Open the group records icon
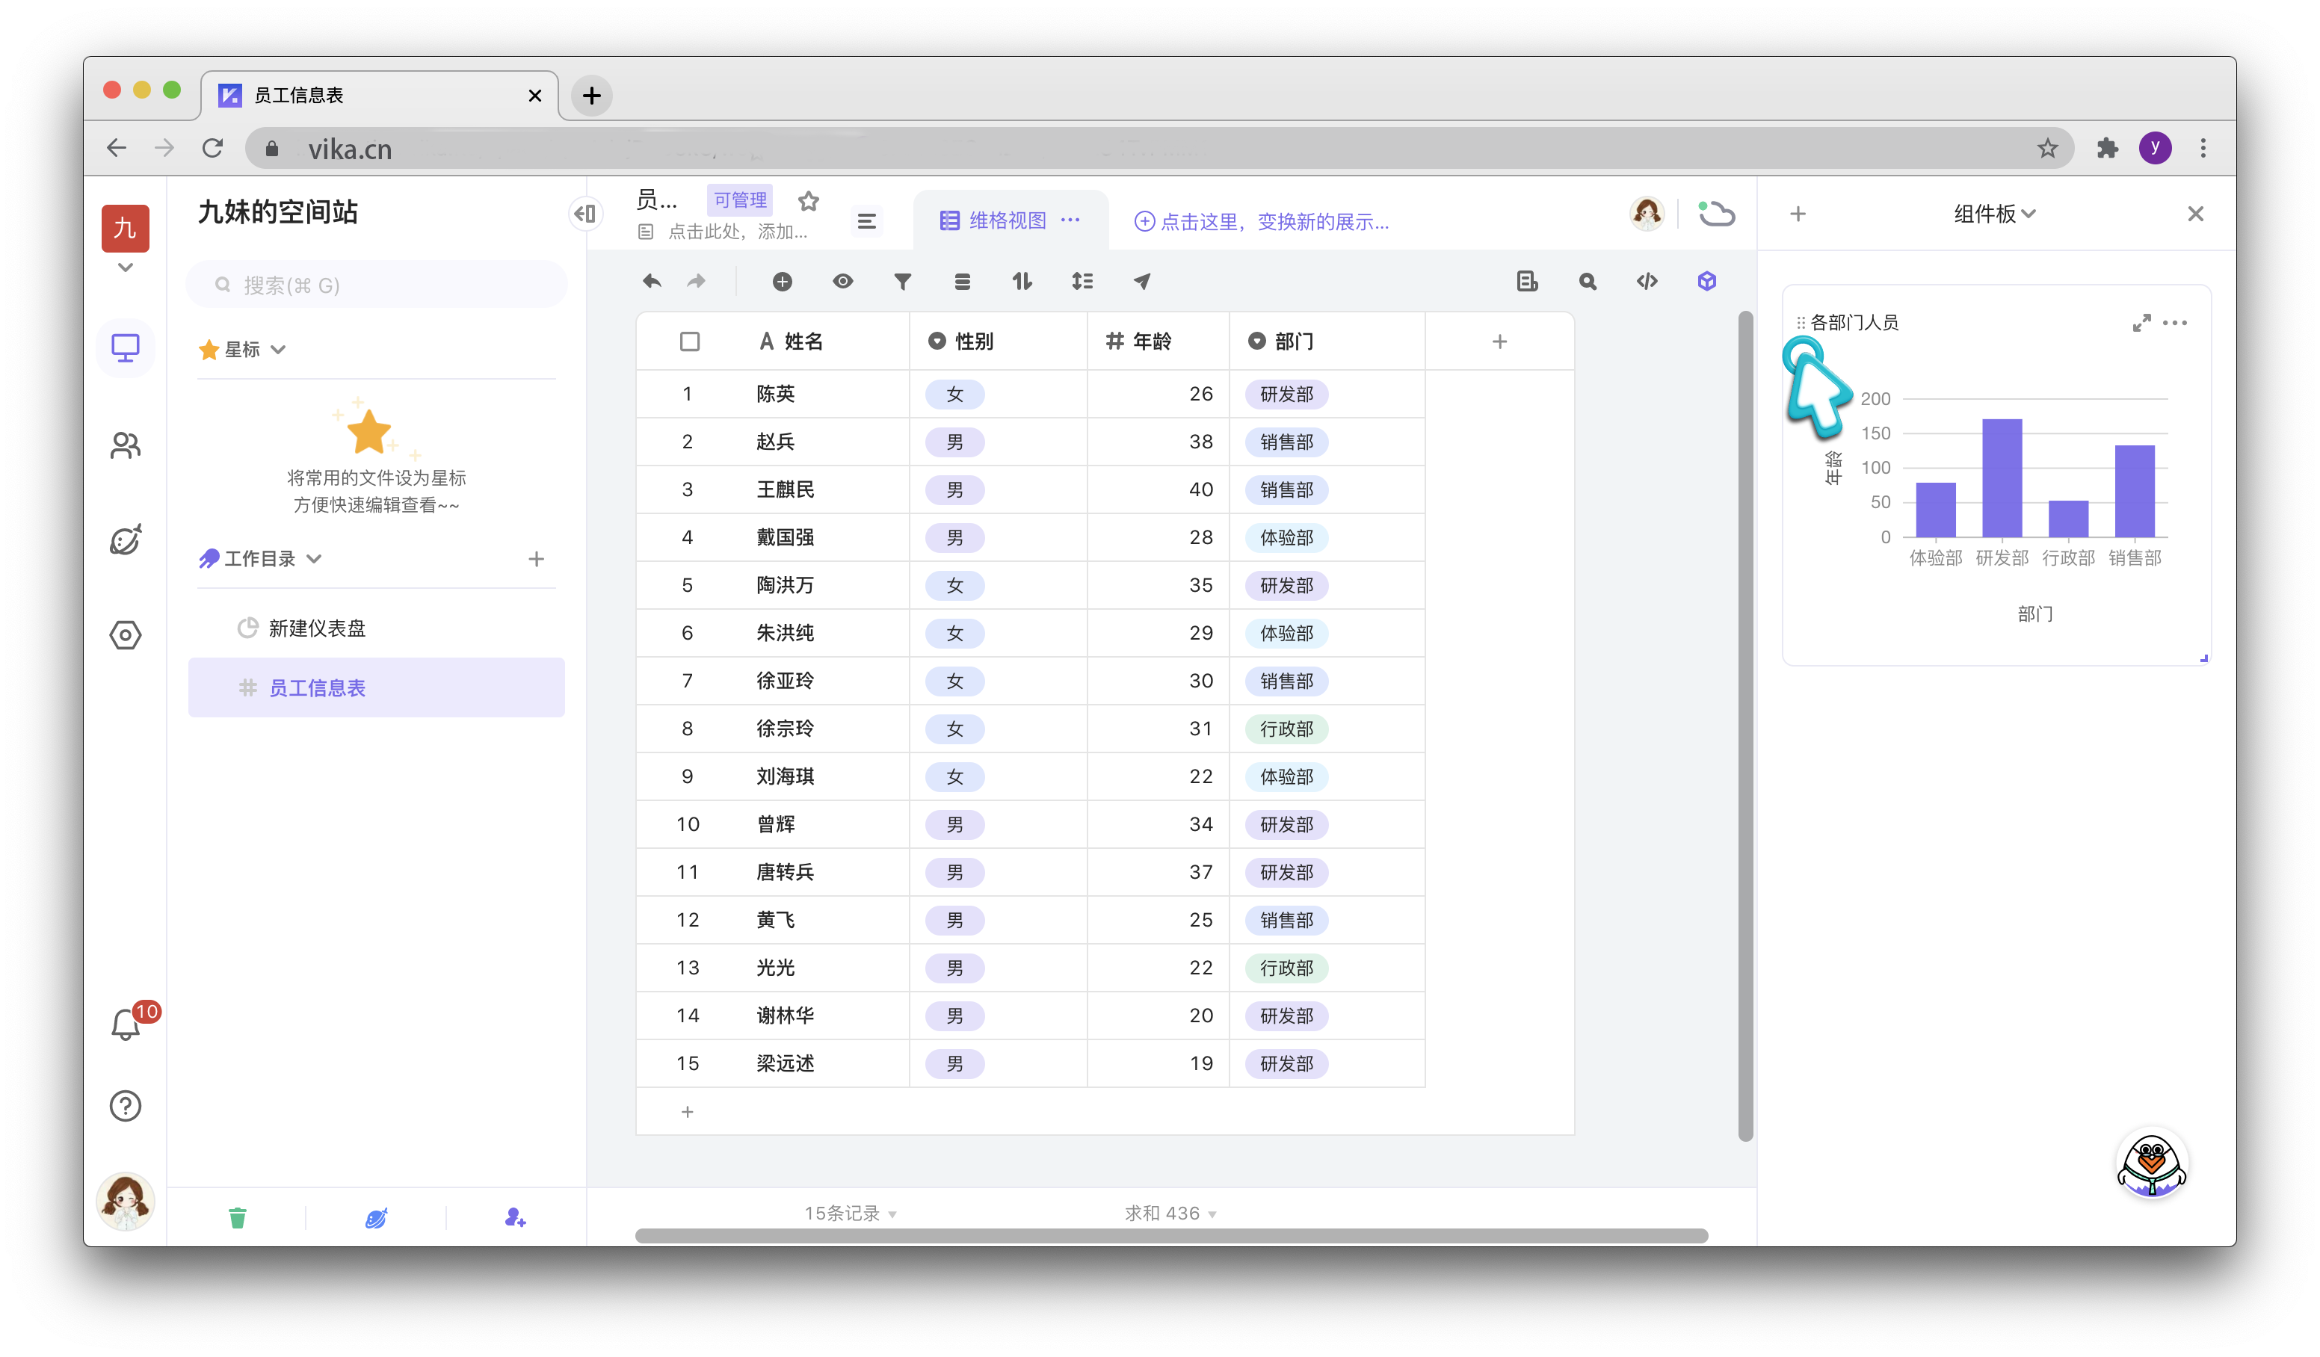The width and height of the screenshot is (2320, 1357). pyautogui.click(x=962, y=282)
